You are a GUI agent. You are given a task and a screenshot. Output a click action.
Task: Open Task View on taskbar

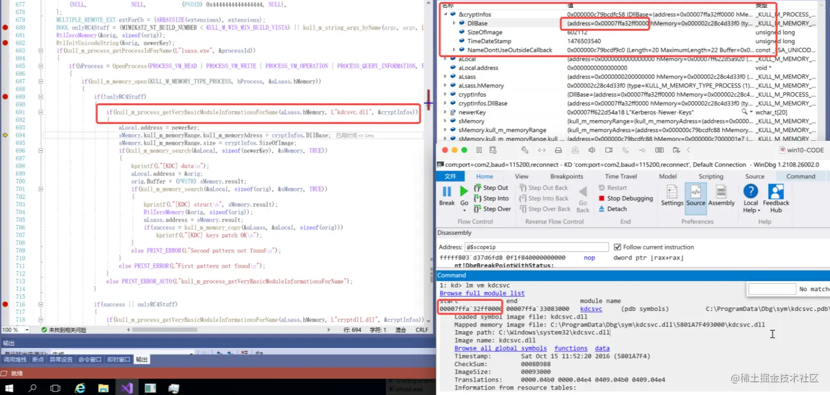point(55,388)
